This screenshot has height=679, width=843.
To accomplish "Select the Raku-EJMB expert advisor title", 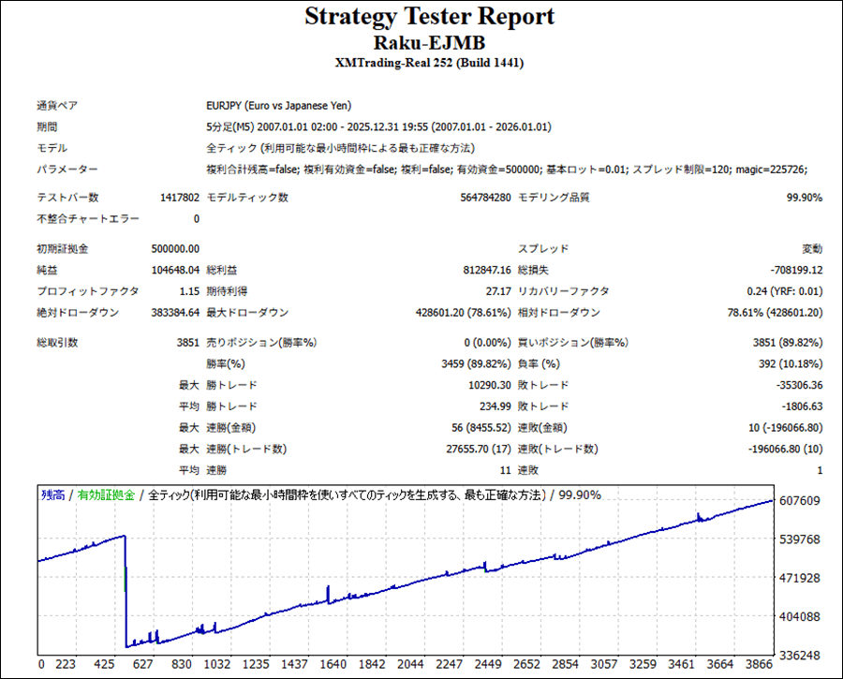I will tap(429, 43).
